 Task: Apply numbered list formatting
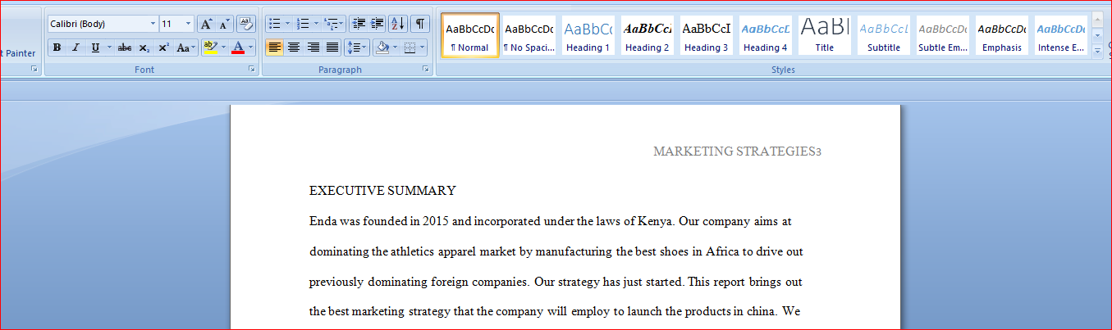pos(303,24)
